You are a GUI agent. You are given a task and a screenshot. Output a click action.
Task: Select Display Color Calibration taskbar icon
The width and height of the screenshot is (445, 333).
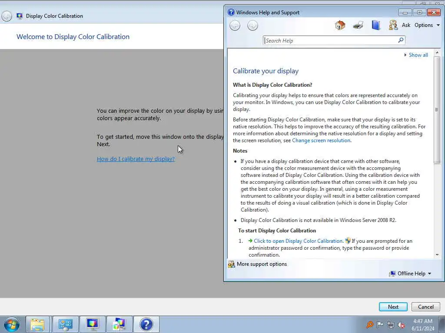93,324
